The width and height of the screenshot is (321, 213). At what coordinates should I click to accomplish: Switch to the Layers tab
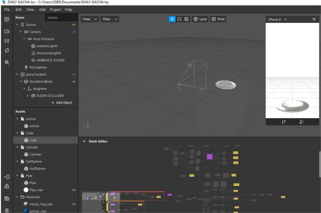pos(53,17)
